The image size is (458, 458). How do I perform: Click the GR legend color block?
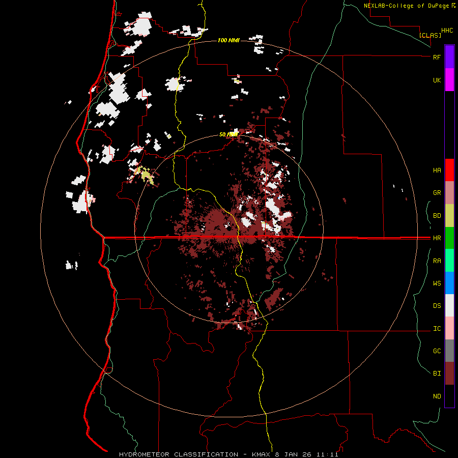(x=449, y=193)
